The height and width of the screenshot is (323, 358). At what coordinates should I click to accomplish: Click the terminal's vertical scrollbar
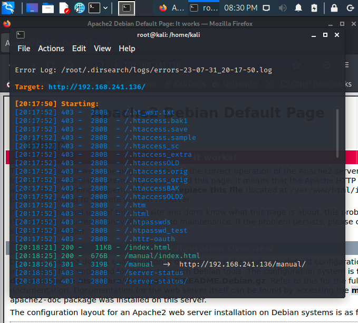pos(337,133)
